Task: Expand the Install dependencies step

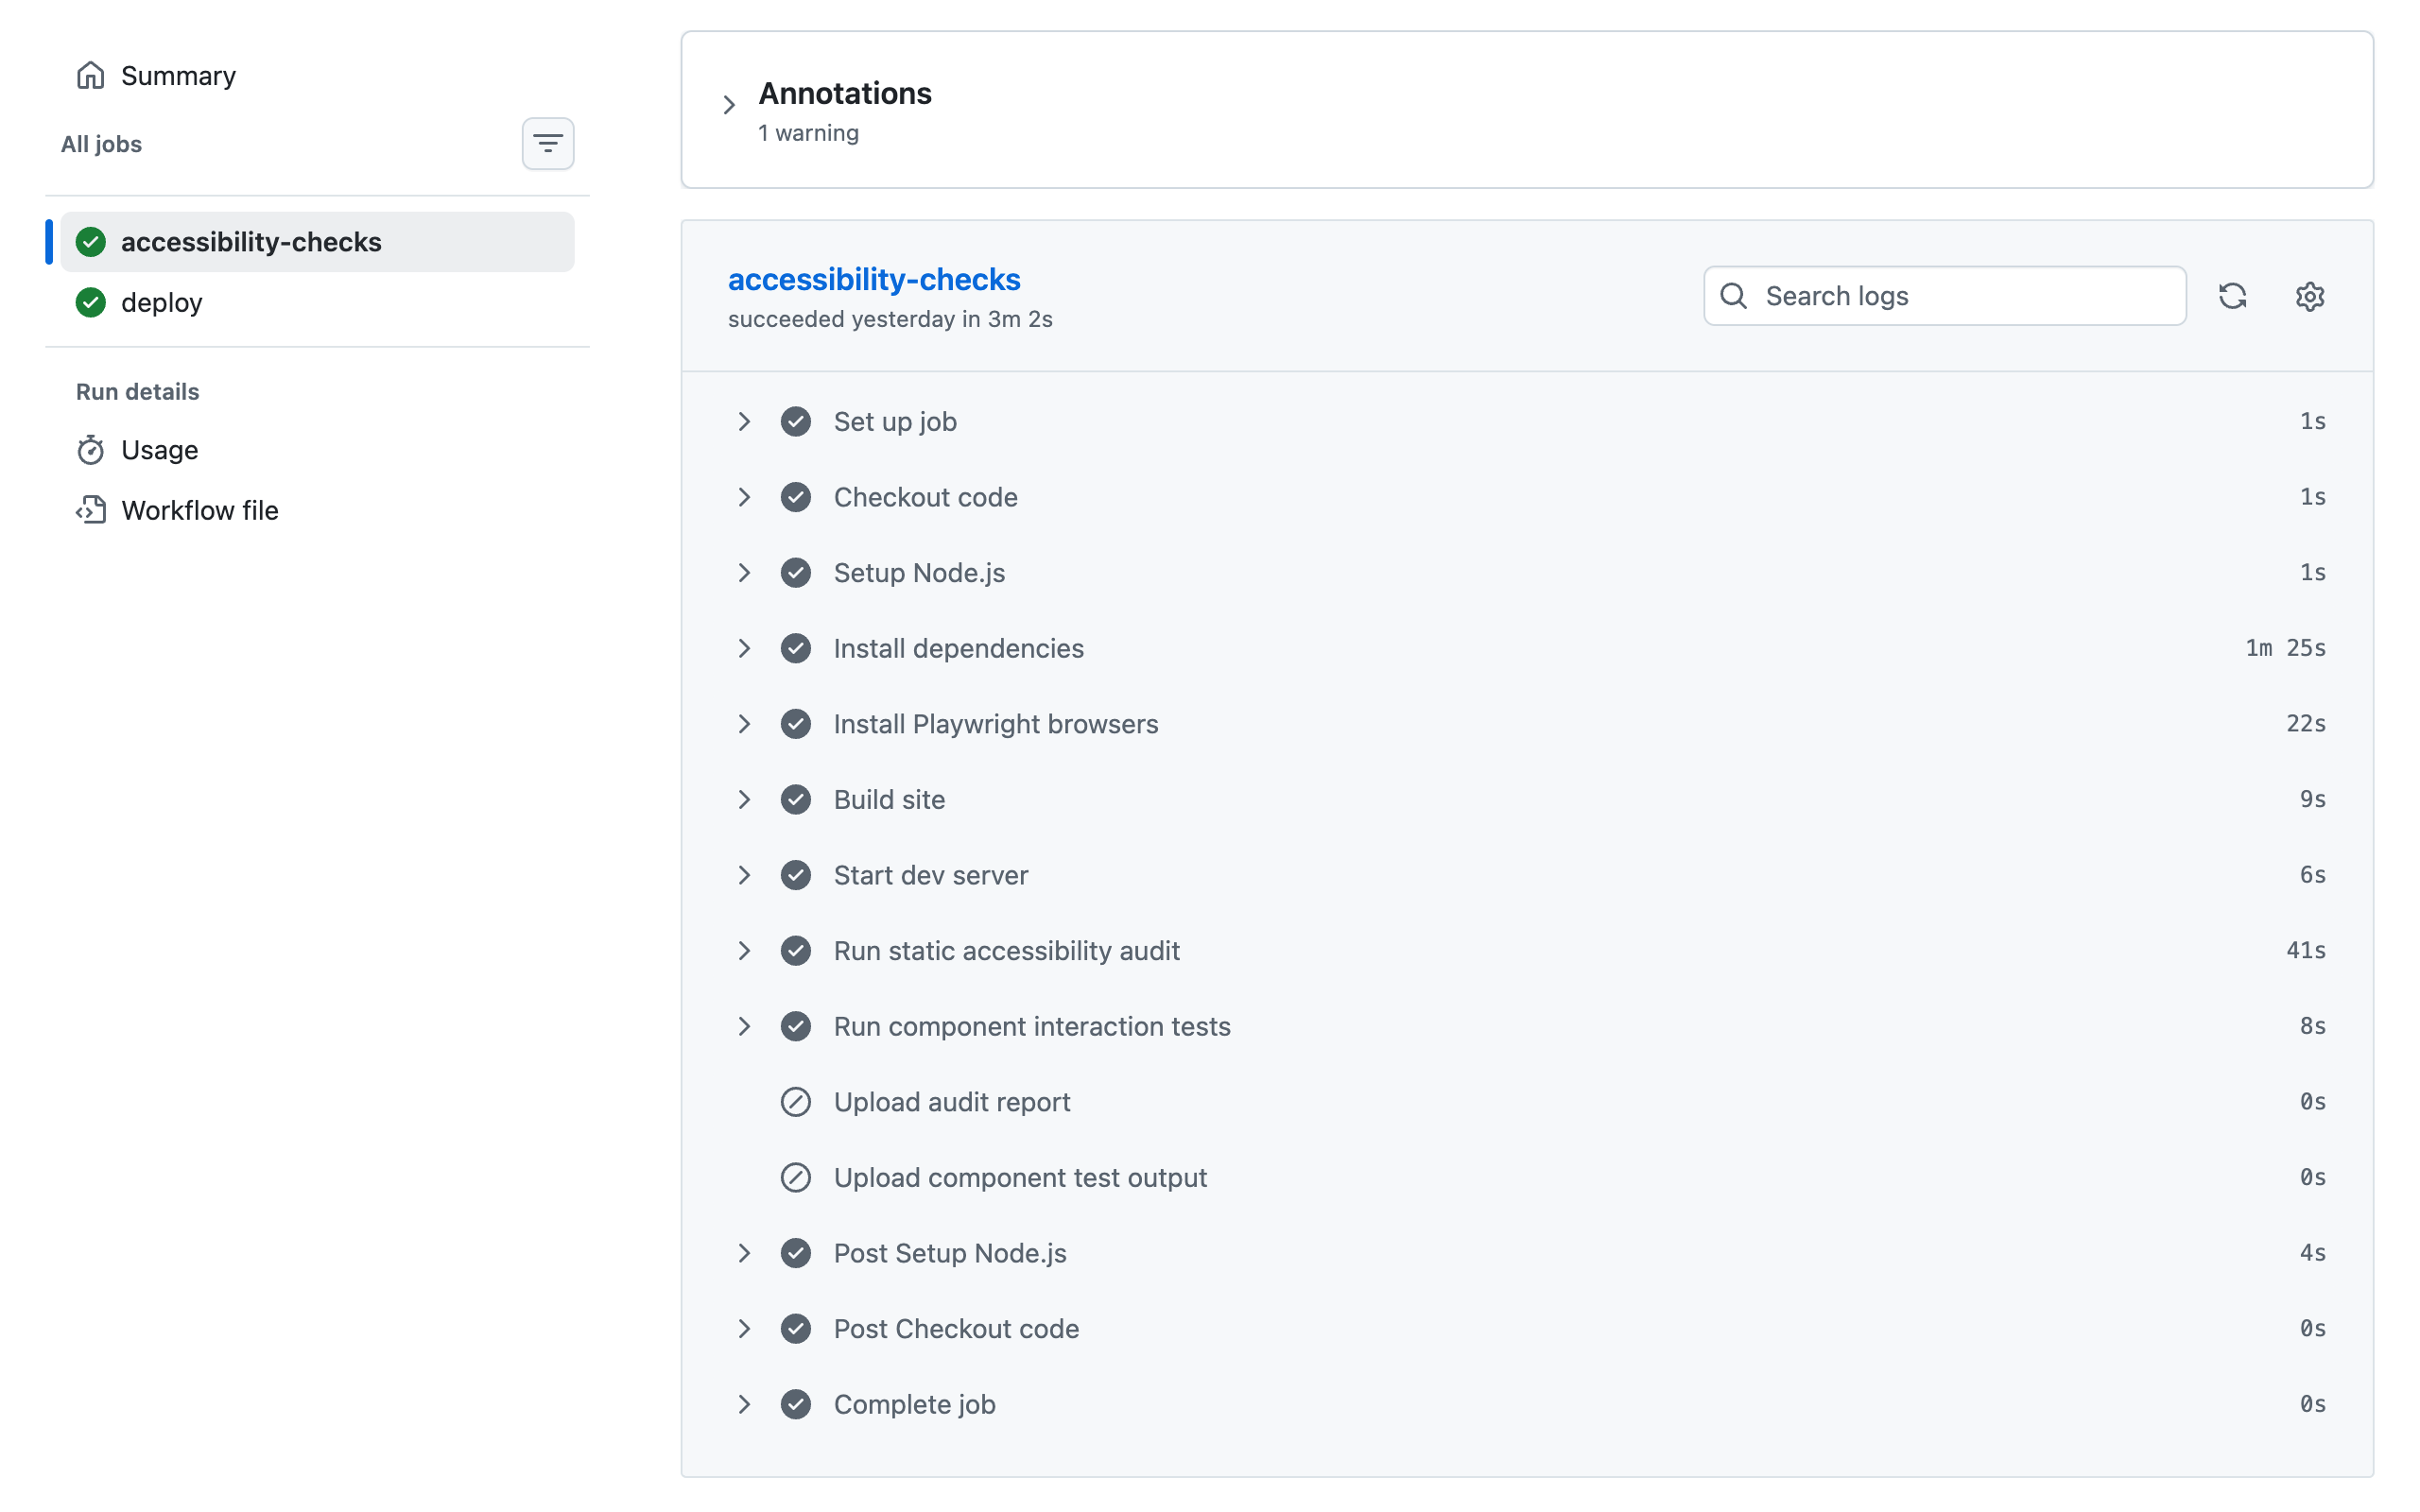Action: (744, 648)
